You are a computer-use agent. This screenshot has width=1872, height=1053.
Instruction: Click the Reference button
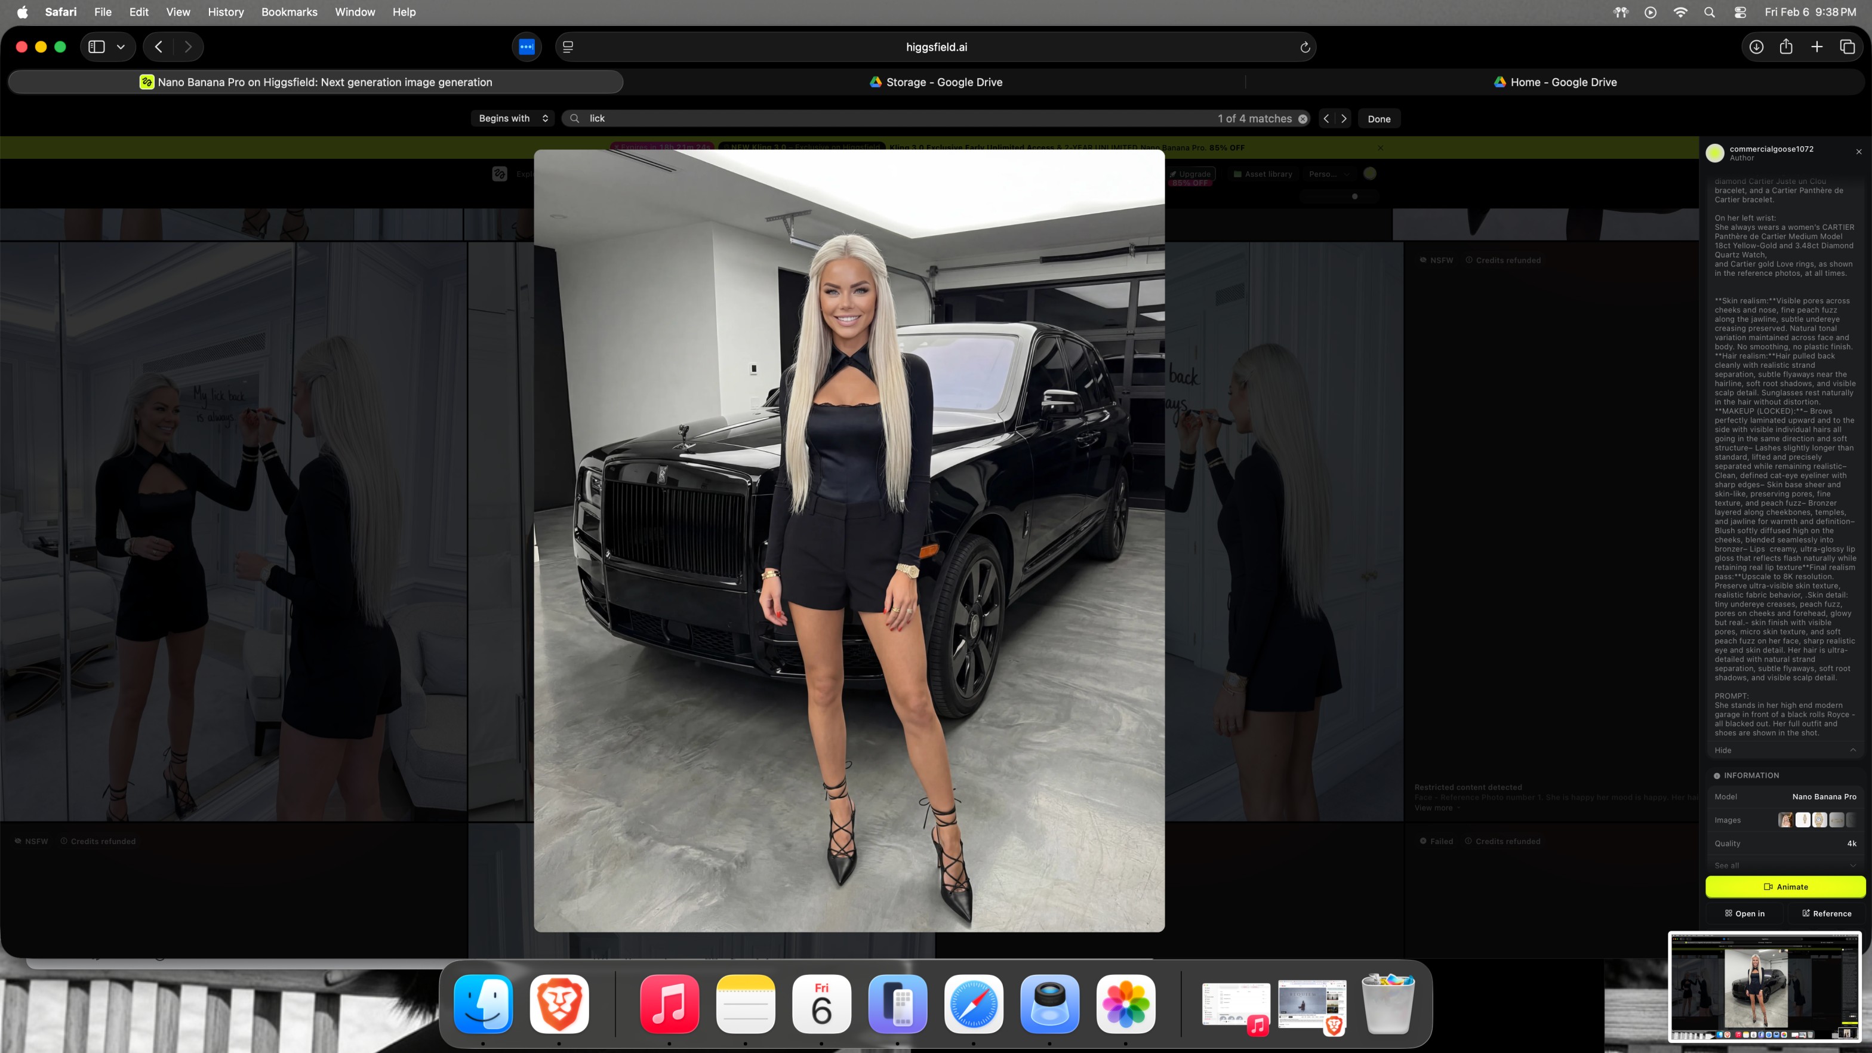[x=1826, y=913]
